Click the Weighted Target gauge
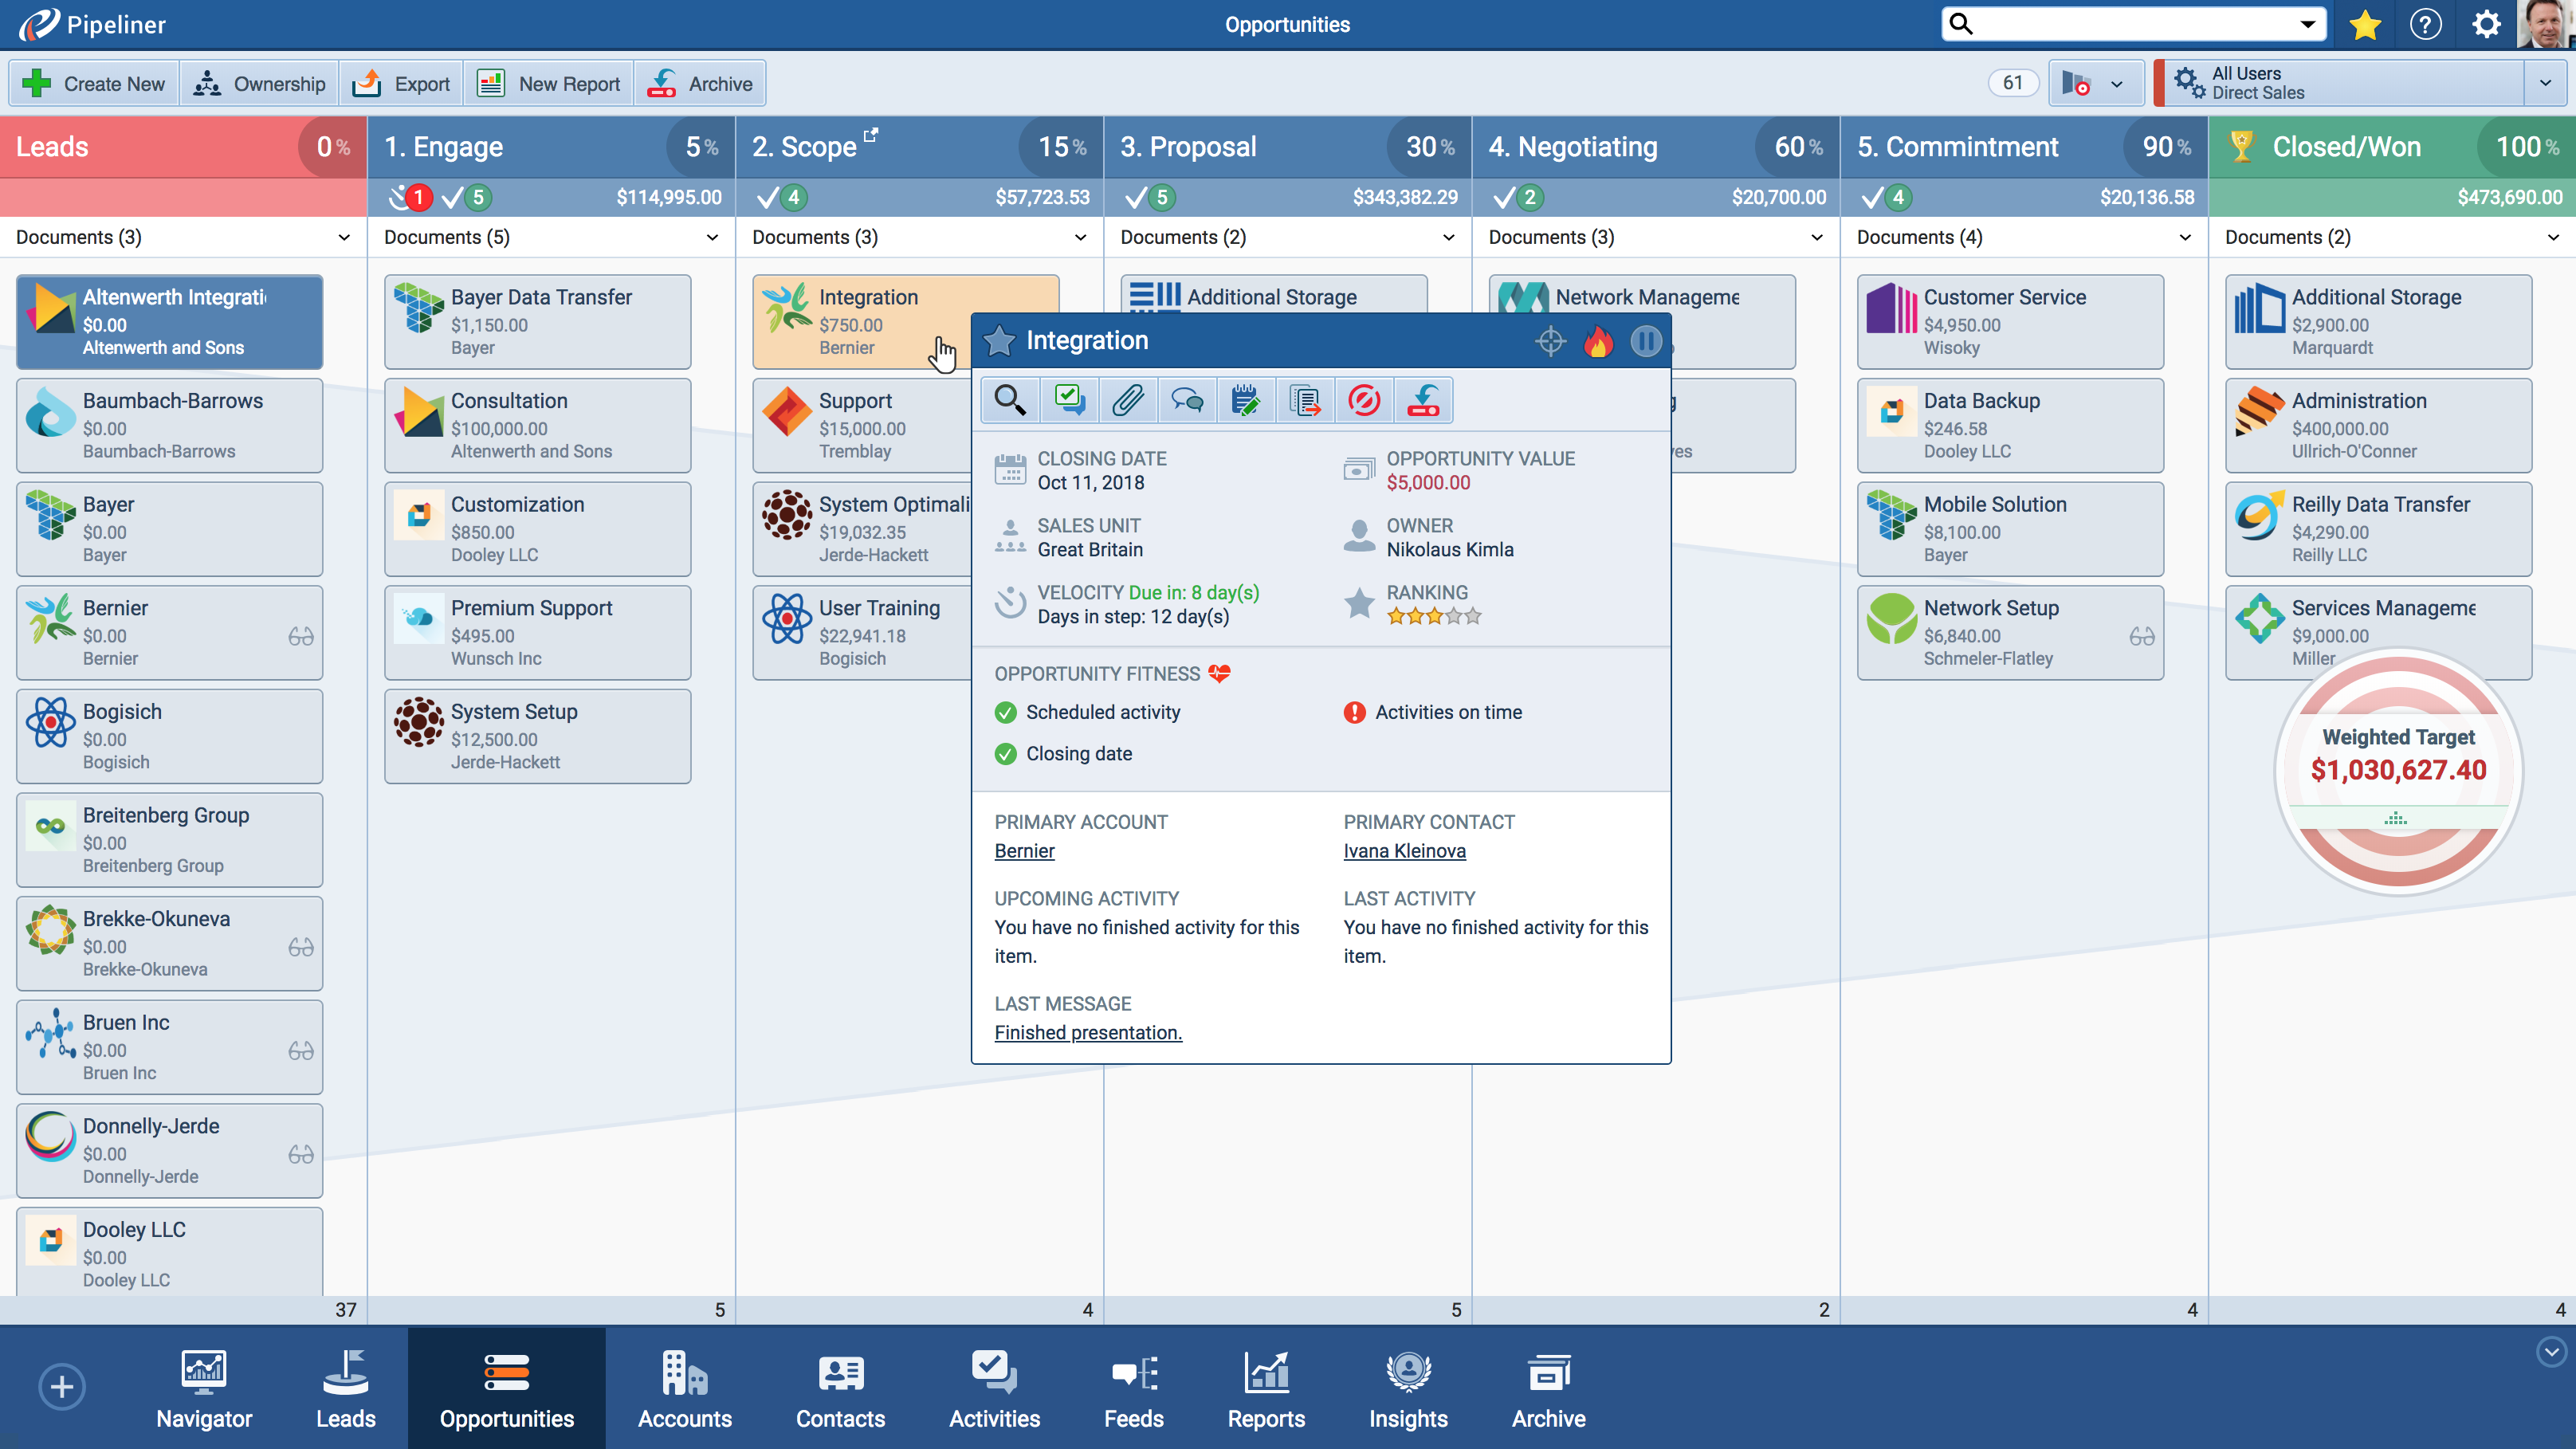This screenshot has width=2576, height=1449. coord(2397,770)
